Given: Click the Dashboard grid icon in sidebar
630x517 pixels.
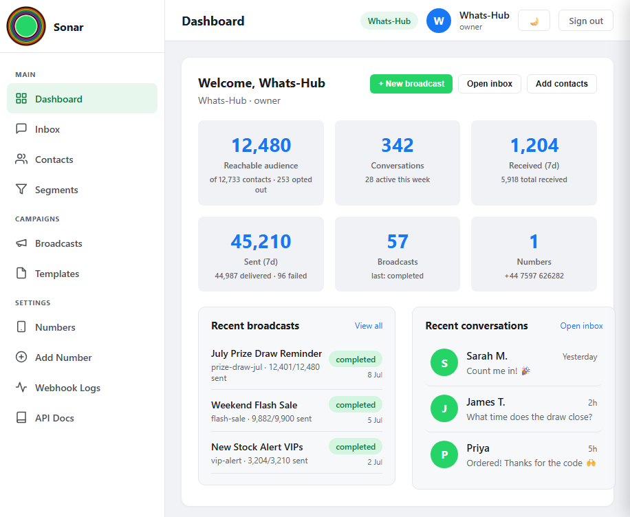Looking at the screenshot, I should [x=21, y=98].
